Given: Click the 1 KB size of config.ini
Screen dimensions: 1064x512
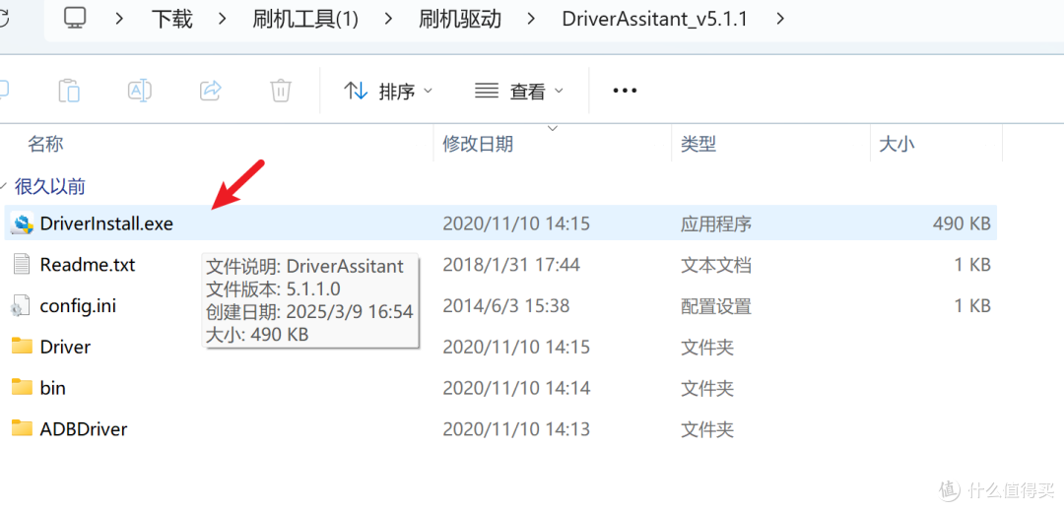Looking at the screenshot, I should [x=971, y=306].
